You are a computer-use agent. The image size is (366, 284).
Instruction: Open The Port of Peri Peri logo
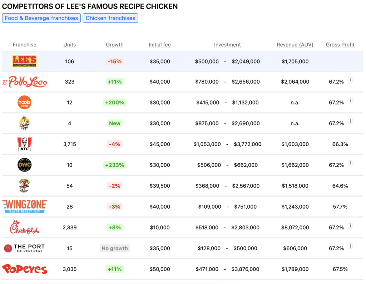point(25,248)
